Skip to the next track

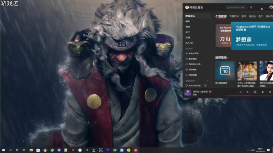pos(263,92)
